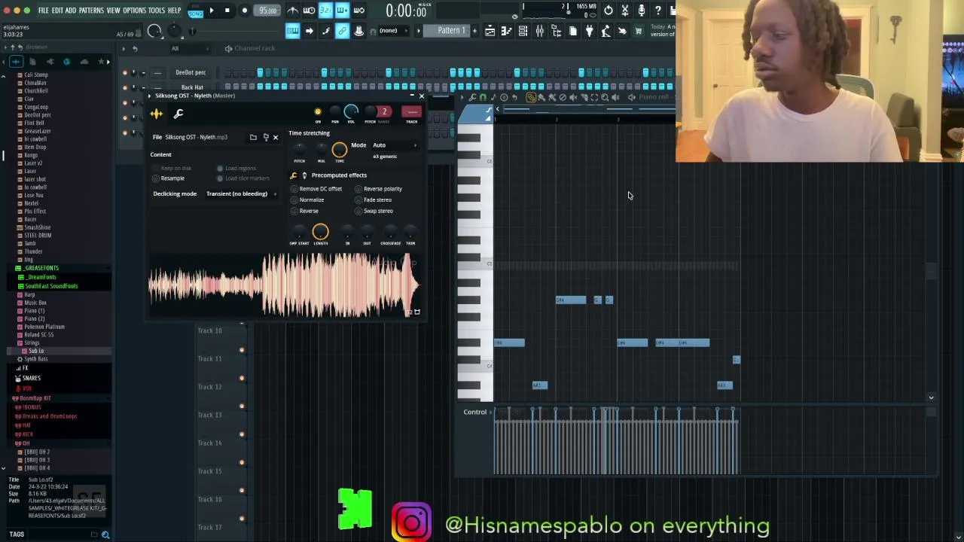This screenshot has width=964, height=542.
Task: Select the Paint brush tool in piano roll
Action: [x=541, y=97]
